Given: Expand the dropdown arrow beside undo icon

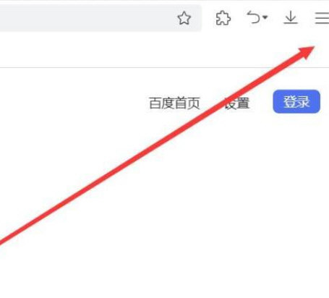Looking at the screenshot, I should (265, 17).
